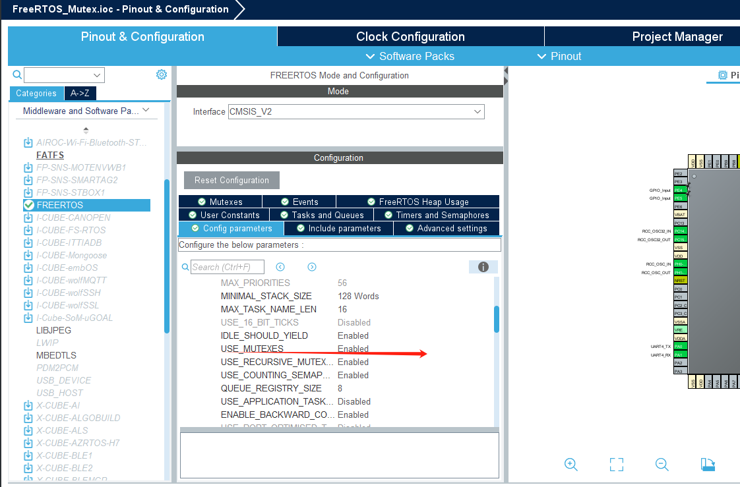The height and width of the screenshot is (487, 740).
Task: Select the Config parameters tab
Action: [x=231, y=228]
